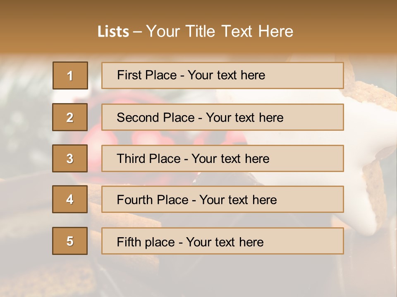397x297 pixels.
Task: Click the Second Place text bar
Action: pyautogui.click(x=222, y=117)
